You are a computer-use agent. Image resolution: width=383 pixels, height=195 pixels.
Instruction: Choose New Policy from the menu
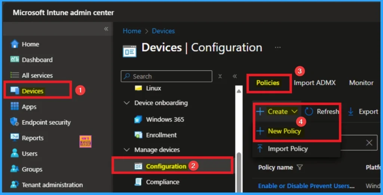pos(284,131)
